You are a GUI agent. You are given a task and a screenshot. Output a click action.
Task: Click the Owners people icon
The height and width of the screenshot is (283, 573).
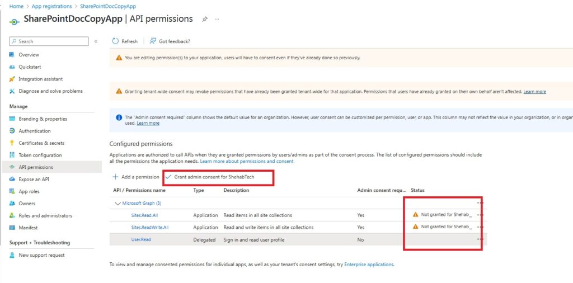click(x=12, y=204)
